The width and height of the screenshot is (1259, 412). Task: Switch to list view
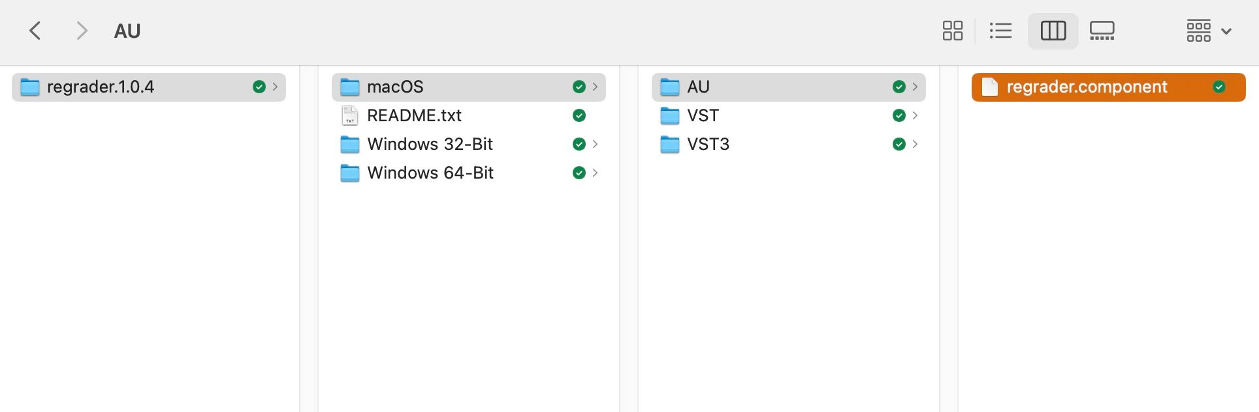1000,31
